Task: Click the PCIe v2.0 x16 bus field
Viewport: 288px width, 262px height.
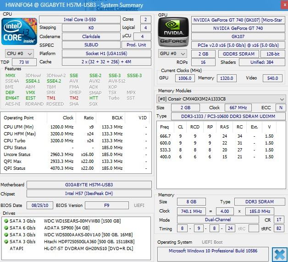Action: (x=238, y=45)
